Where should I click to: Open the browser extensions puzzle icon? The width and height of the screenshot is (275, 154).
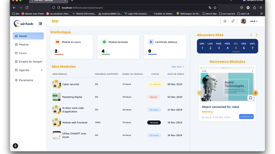click(x=254, y=8)
